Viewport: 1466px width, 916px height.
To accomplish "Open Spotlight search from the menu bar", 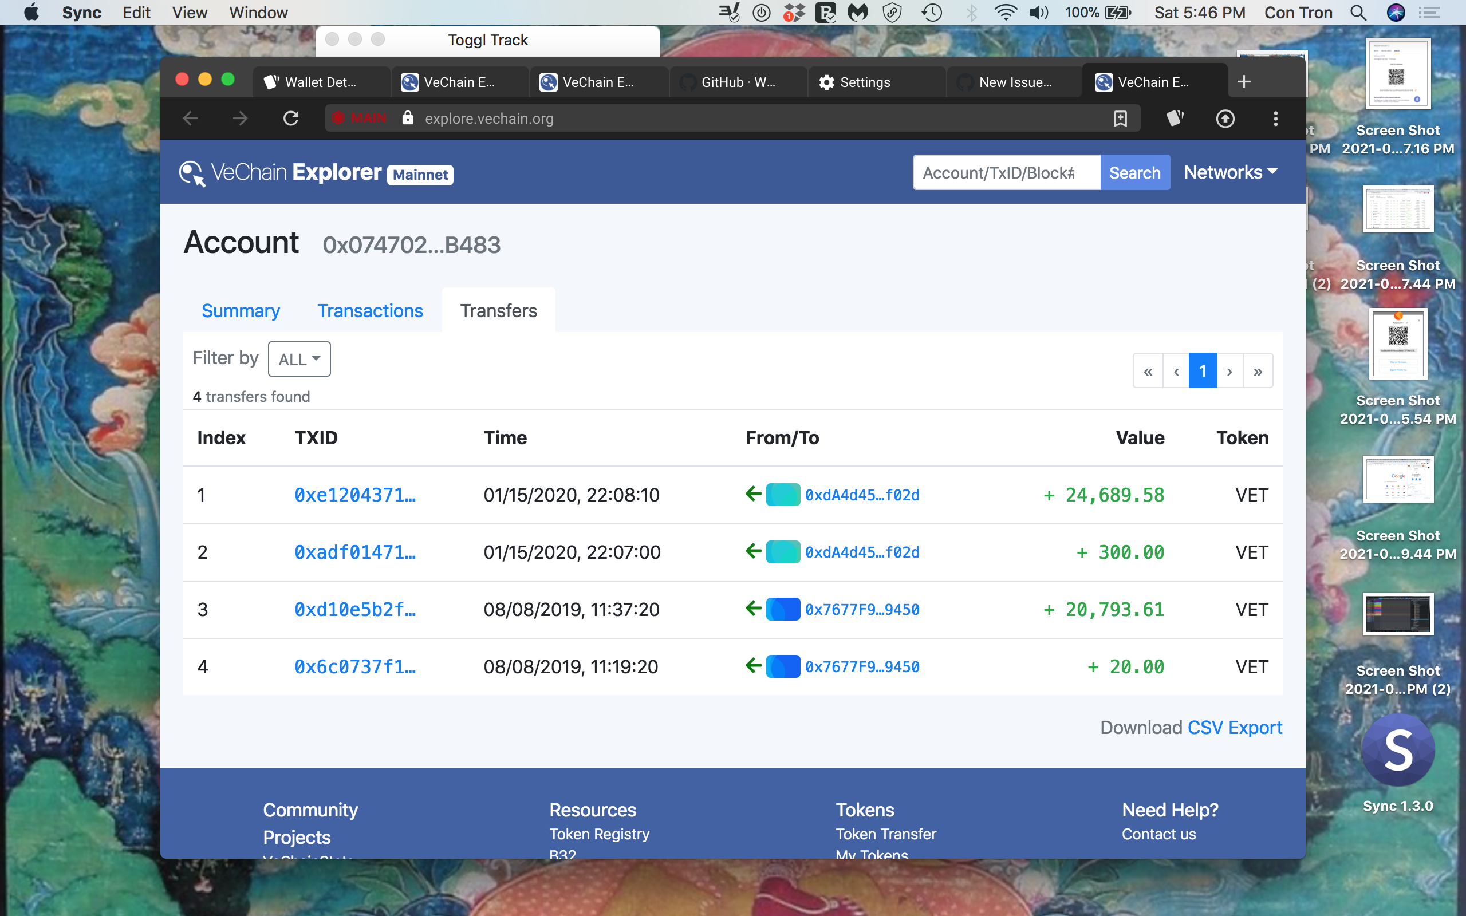I will (1359, 12).
